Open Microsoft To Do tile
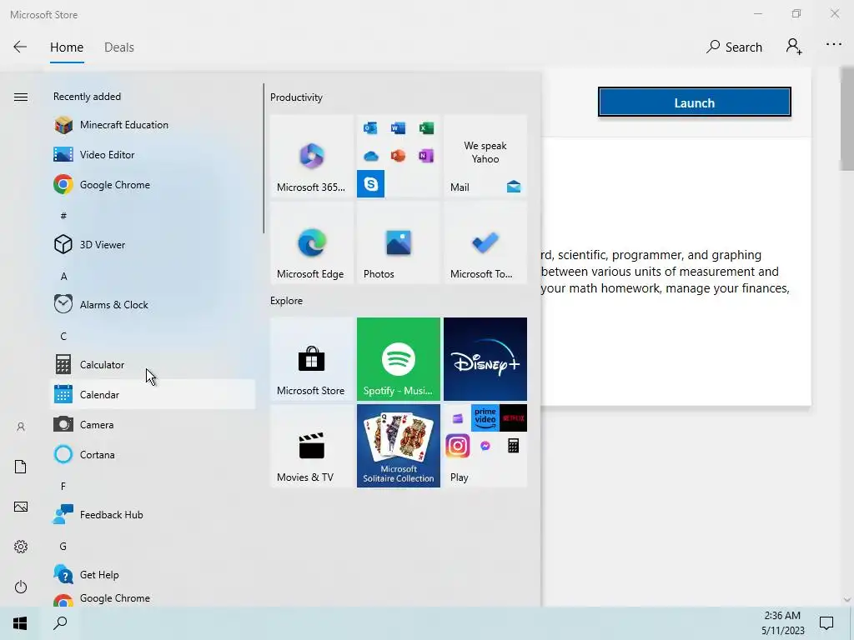 coord(485,242)
